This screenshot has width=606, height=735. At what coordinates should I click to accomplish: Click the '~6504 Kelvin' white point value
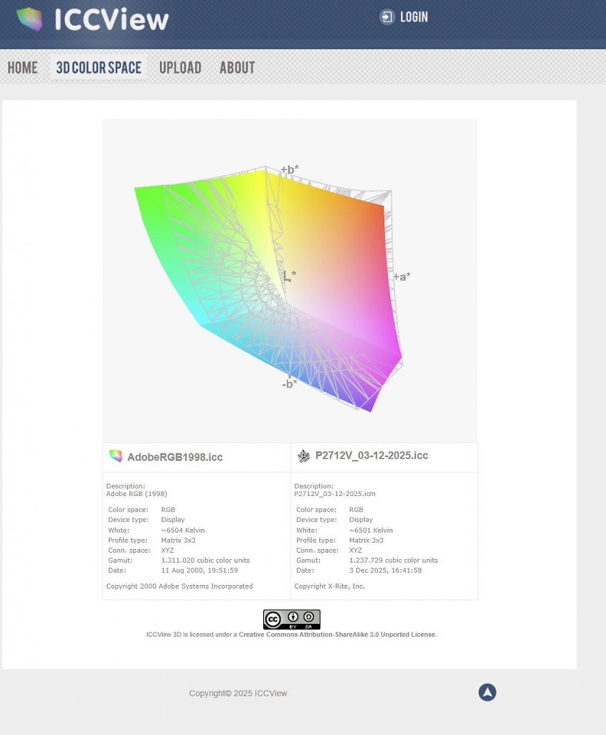pyautogui.click(x=183, y=530)
